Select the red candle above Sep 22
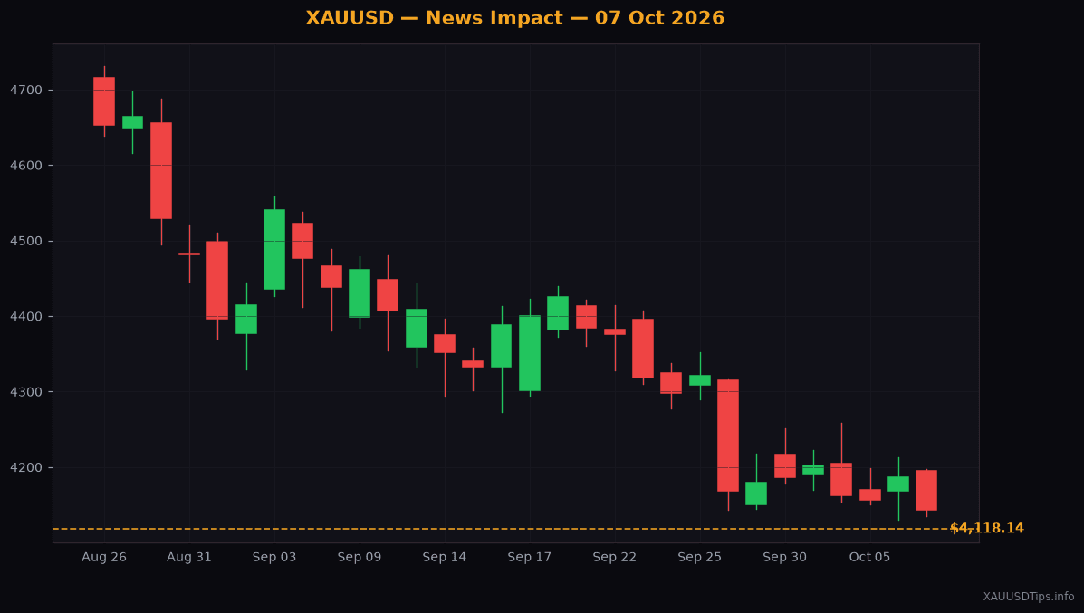 [x=615, y=331]
